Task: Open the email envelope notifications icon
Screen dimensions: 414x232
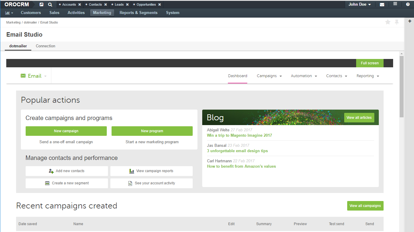Action: pyautogui.click(x=382, y=4)
